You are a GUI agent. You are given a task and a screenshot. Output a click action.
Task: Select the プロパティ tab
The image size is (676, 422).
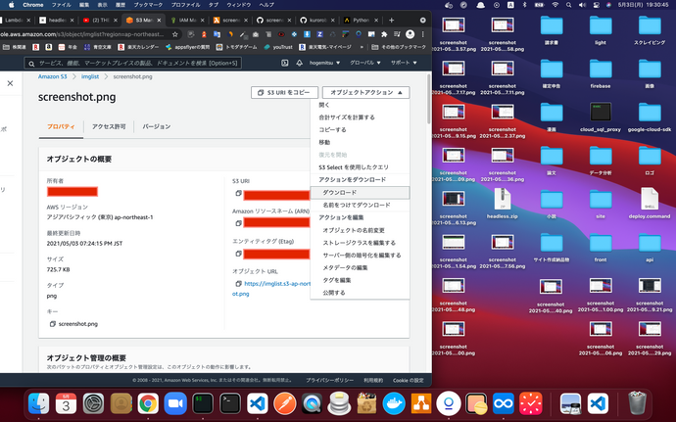[x=61, y=126]
